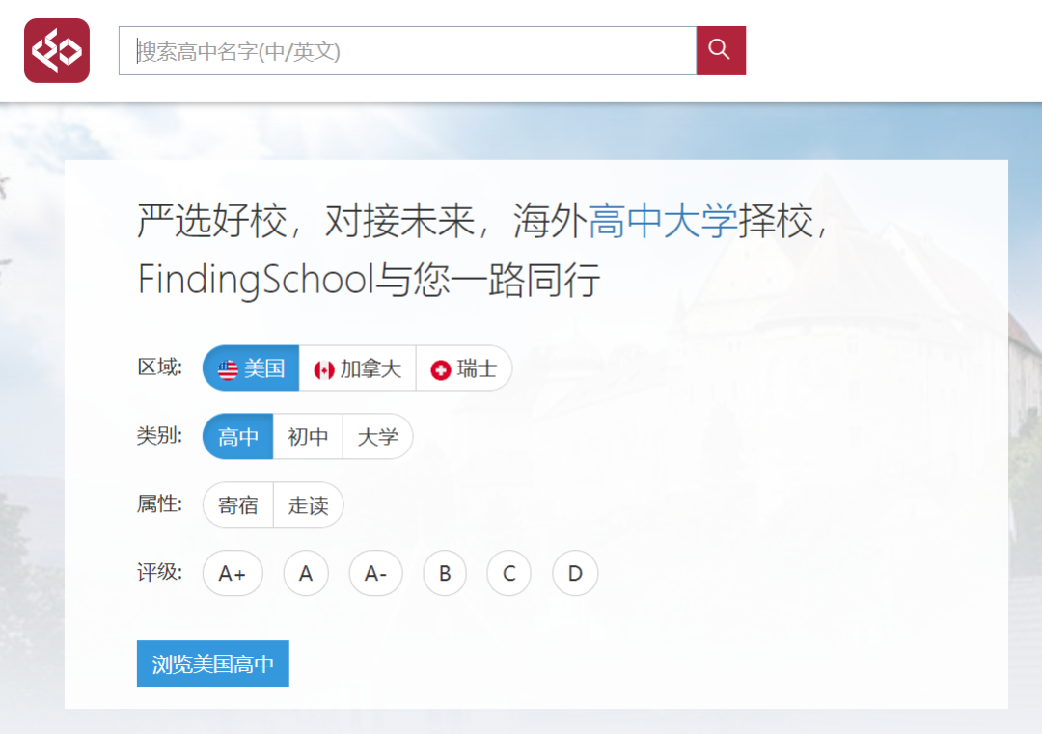Screen dimensions: 1042x734
Task: Filter by A rating
Action: point(306,574)
